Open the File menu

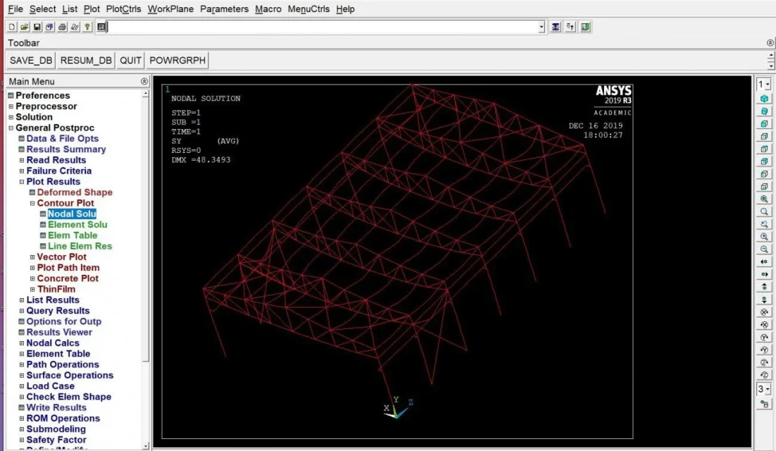pos(15,9)
